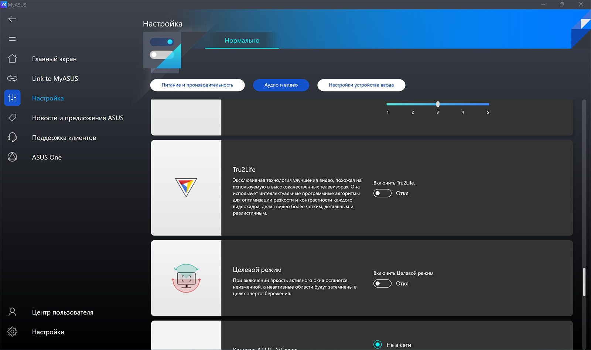Click the user profile icon
591x350 pixels.
tap(12, 312)
